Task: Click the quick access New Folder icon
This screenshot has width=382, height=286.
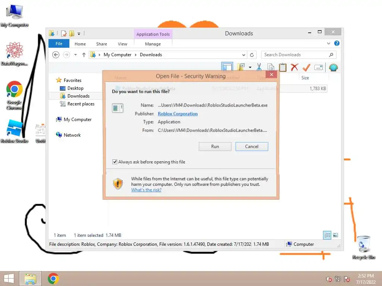Action: coord(72,33)
